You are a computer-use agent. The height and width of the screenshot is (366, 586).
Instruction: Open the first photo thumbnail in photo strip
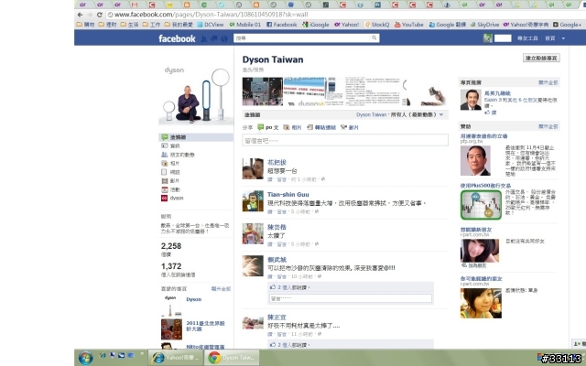click(263, 91)
